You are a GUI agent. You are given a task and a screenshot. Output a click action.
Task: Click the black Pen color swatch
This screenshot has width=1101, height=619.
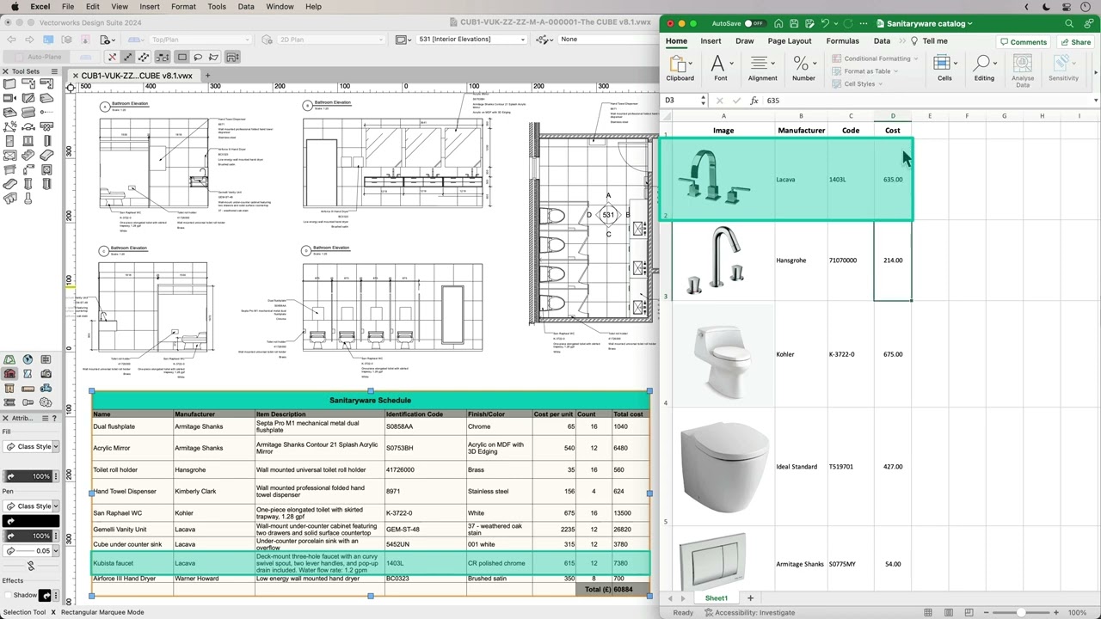(x=31, y=521)
